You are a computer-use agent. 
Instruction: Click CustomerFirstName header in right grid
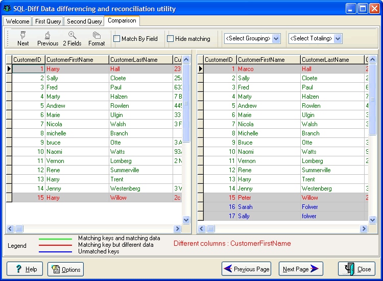(269, 60)
